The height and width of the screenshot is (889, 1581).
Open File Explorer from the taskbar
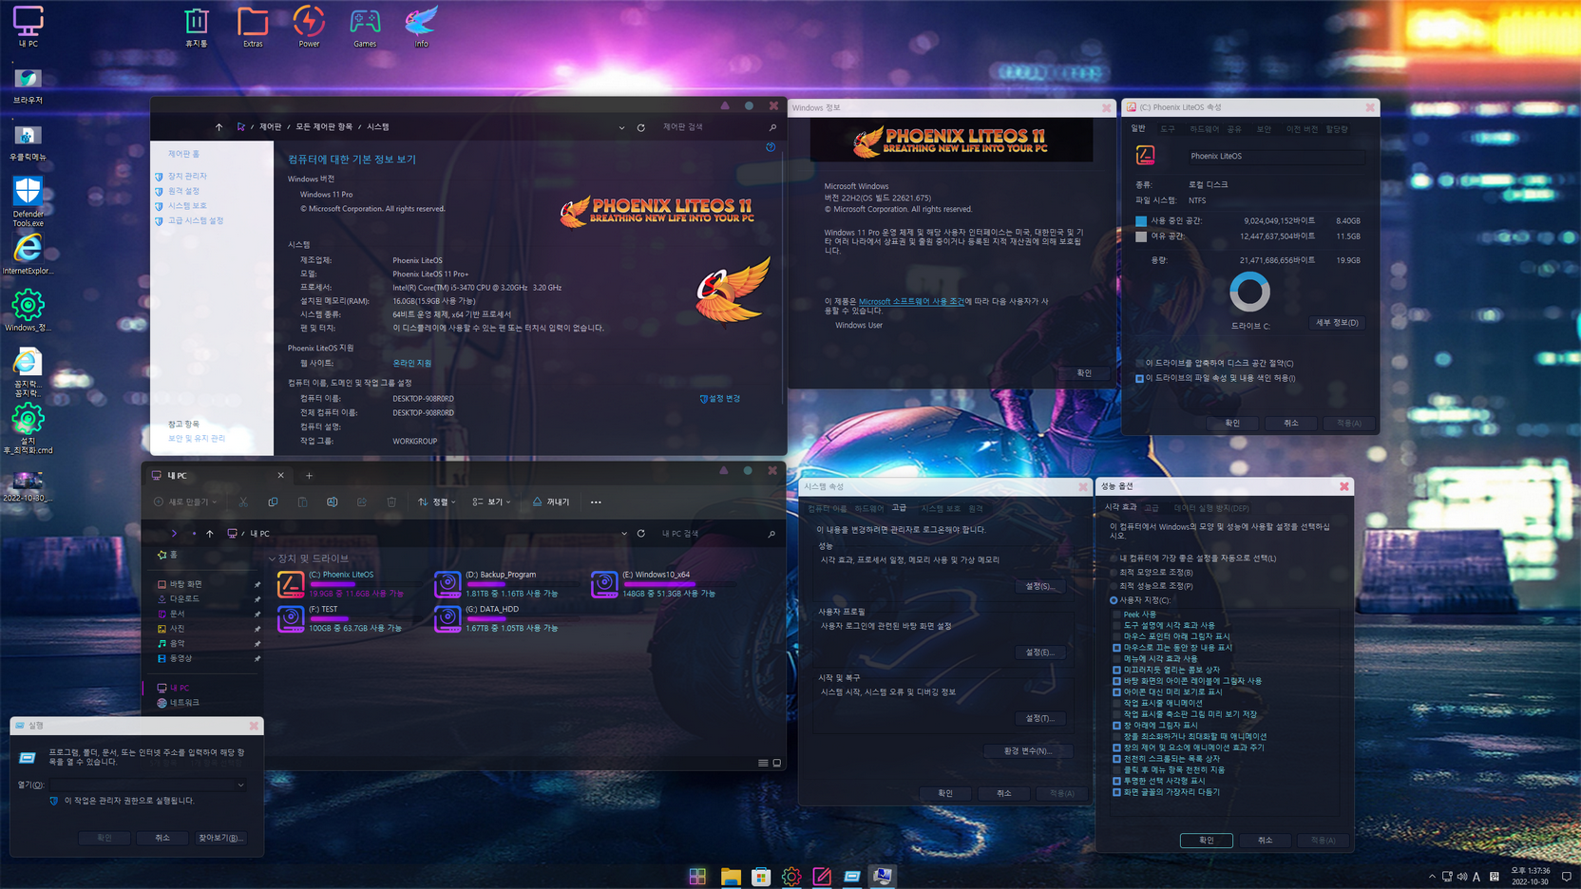(730, 876)
